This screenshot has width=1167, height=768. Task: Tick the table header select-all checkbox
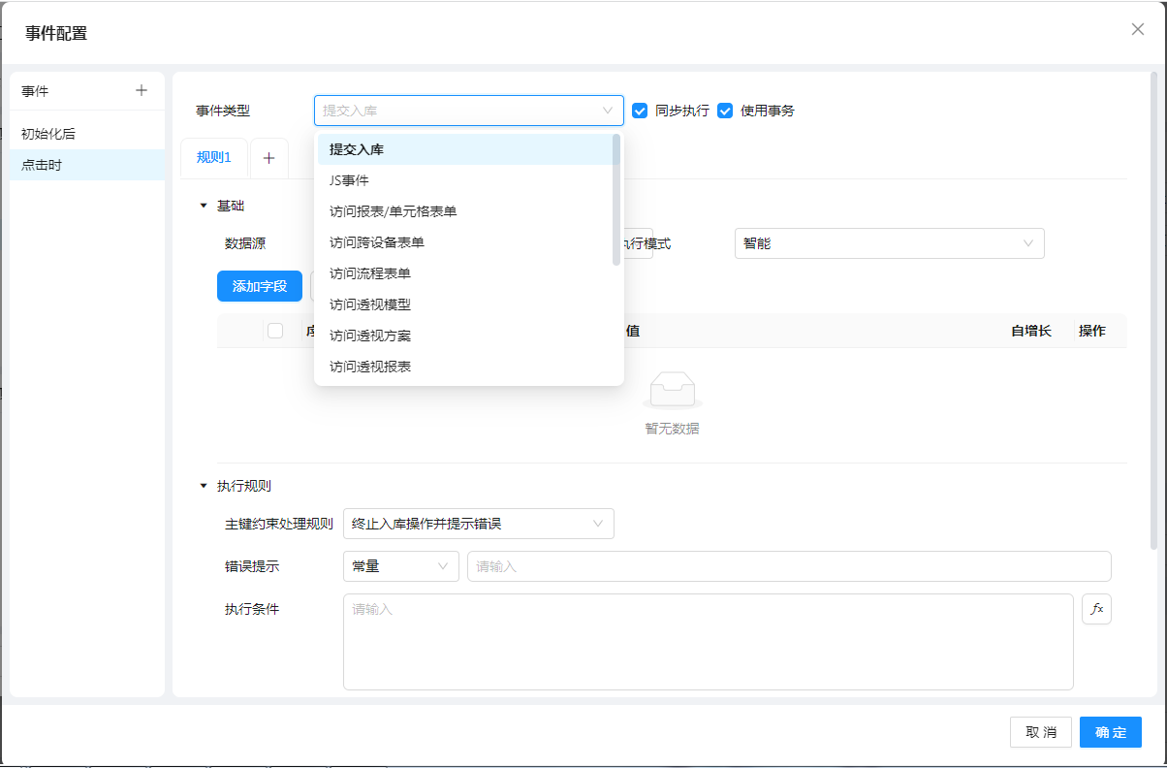click(x=275, y=331)
